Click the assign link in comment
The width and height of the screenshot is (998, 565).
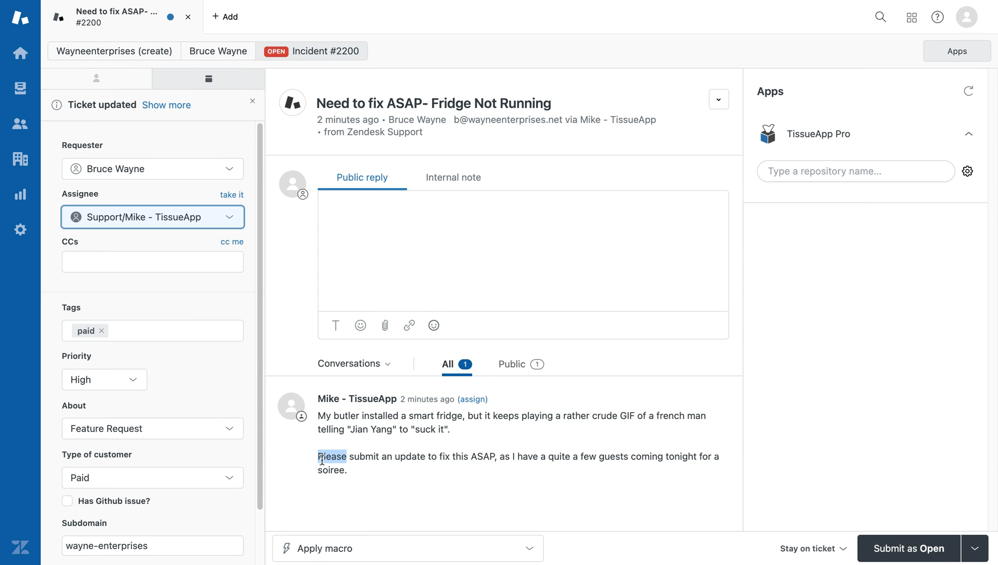coord(472,399)
